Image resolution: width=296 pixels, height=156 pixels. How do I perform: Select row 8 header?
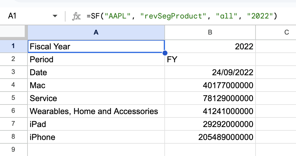click(x=14, y=137)
